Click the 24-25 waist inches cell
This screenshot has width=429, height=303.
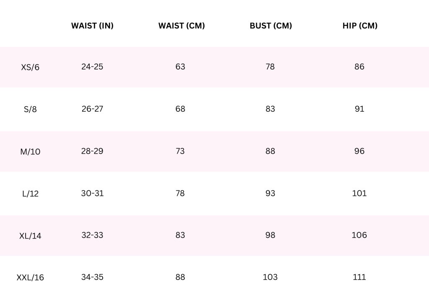(x=92, y=67)
